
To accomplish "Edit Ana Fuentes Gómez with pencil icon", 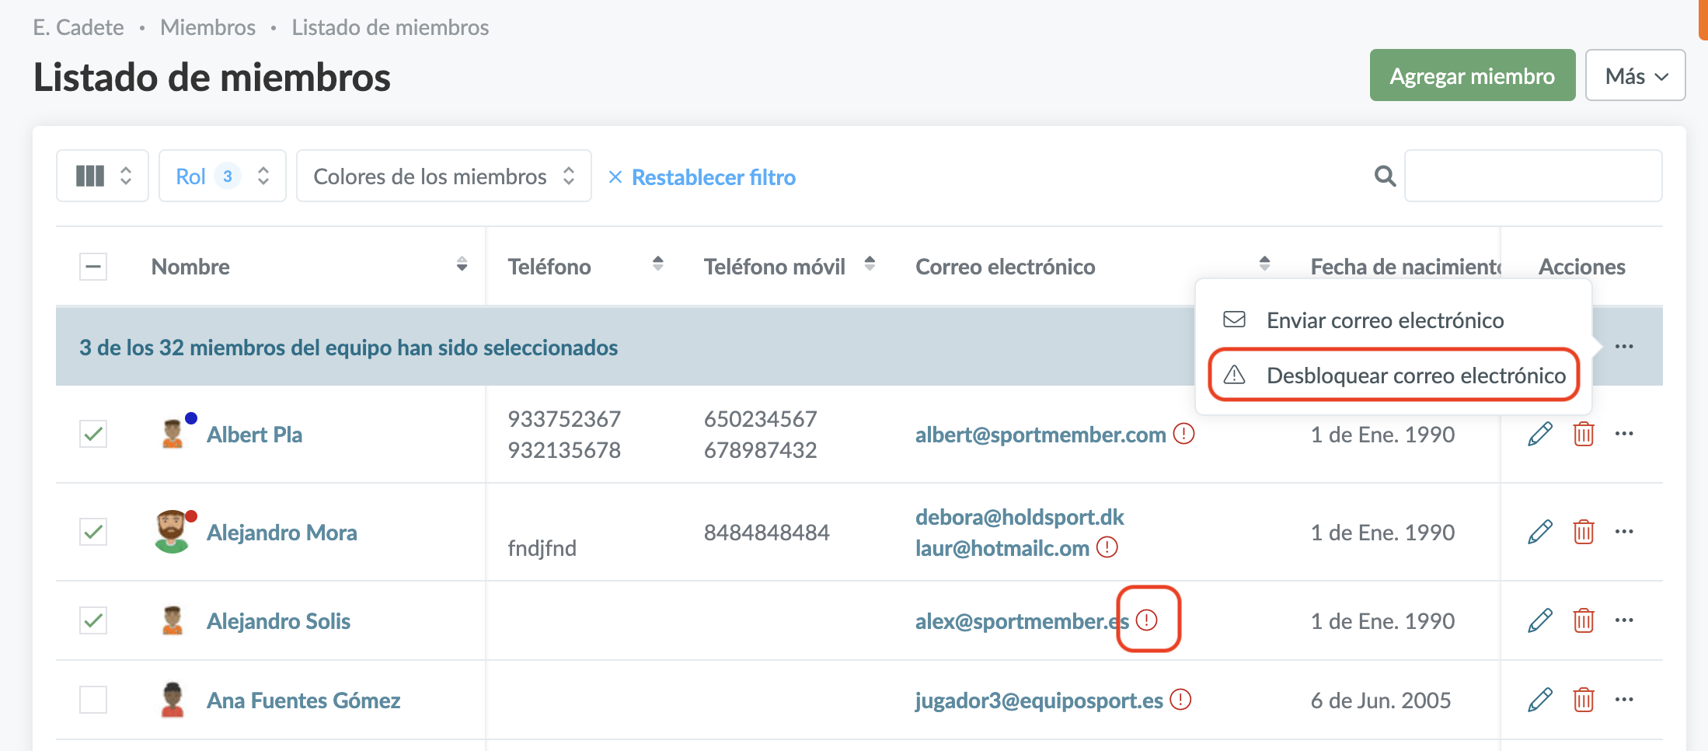I will coord(1539,700).
